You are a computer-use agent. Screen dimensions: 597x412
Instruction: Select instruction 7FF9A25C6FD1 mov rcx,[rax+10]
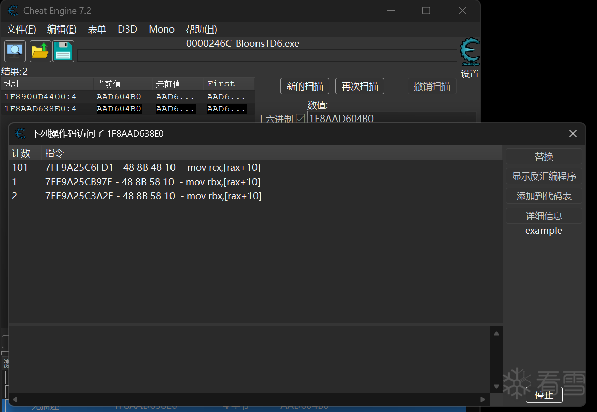tap(255, 167)
